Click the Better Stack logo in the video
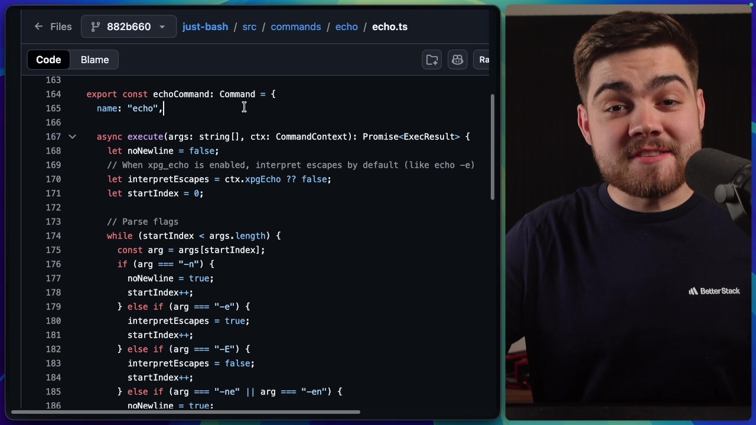Viewport: 756px width, 425px height. click(x=714, y=290)
